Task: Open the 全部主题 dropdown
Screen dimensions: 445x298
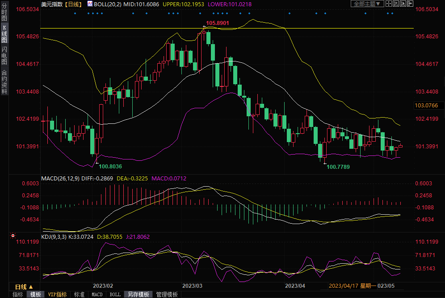Action: pyautogui.click(x=367, y=4)
